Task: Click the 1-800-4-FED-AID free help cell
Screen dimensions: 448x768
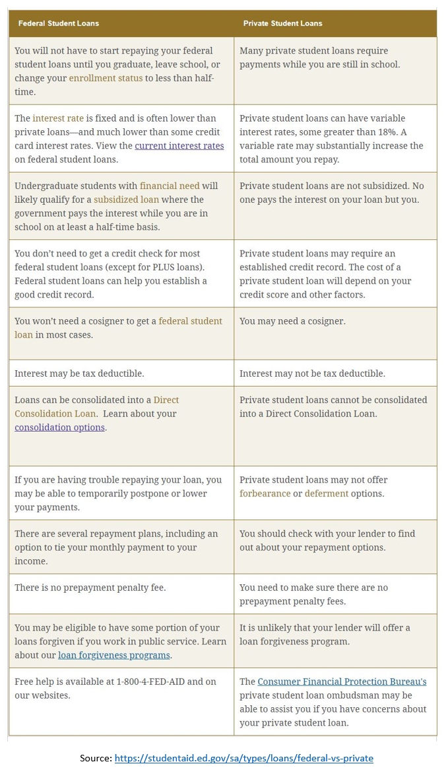Action: (121, 701)
